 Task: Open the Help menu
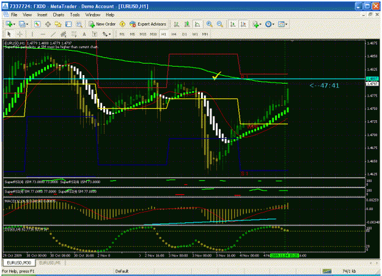110,15
